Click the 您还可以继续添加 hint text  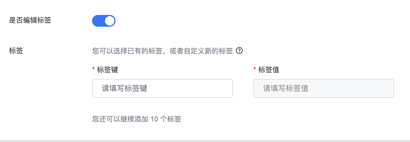[x=120, y=119]
